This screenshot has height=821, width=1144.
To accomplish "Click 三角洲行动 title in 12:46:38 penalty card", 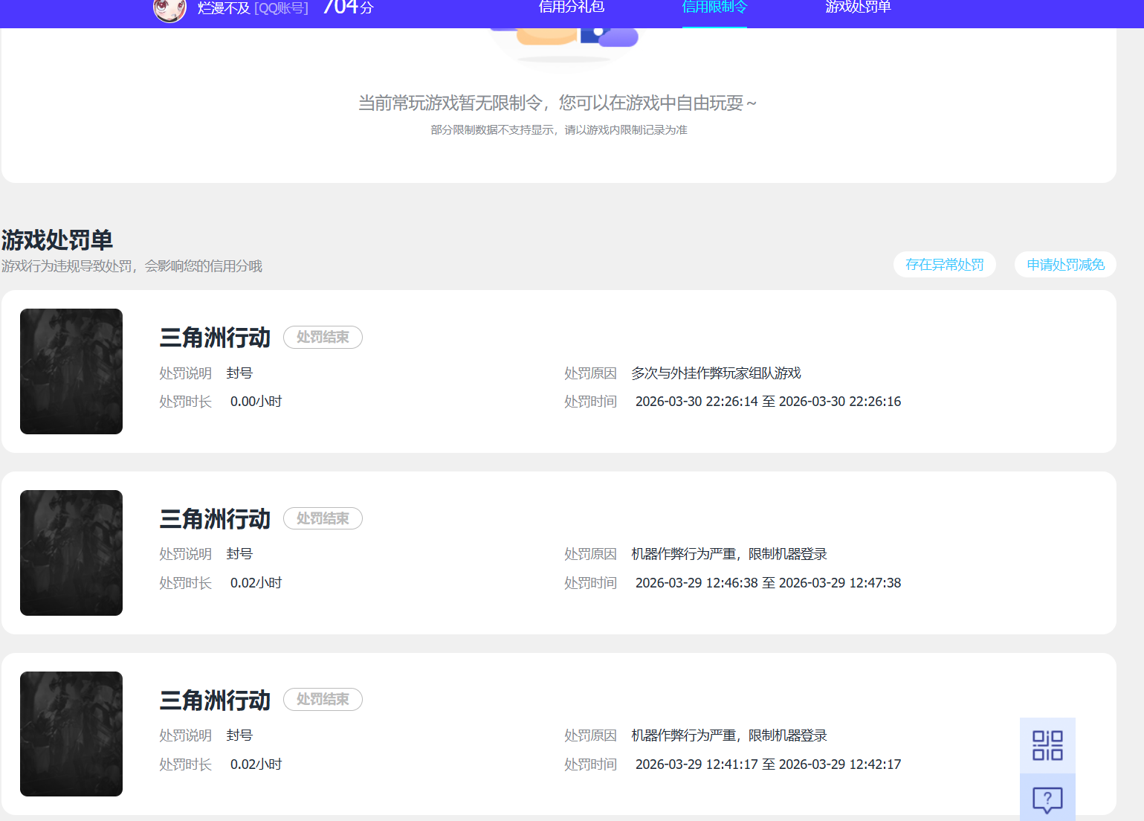I will [x=215, y=519].
